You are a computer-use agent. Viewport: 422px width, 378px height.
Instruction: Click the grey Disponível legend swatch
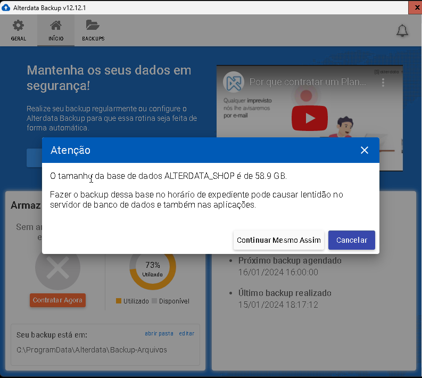tap(154, 301)
